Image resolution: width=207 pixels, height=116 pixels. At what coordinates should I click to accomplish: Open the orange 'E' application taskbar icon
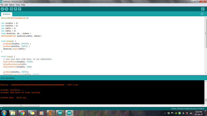(x=50, y=113)
